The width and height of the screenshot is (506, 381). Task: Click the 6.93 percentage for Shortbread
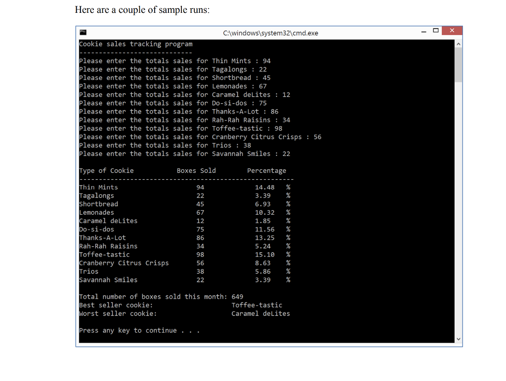(263, 204)
